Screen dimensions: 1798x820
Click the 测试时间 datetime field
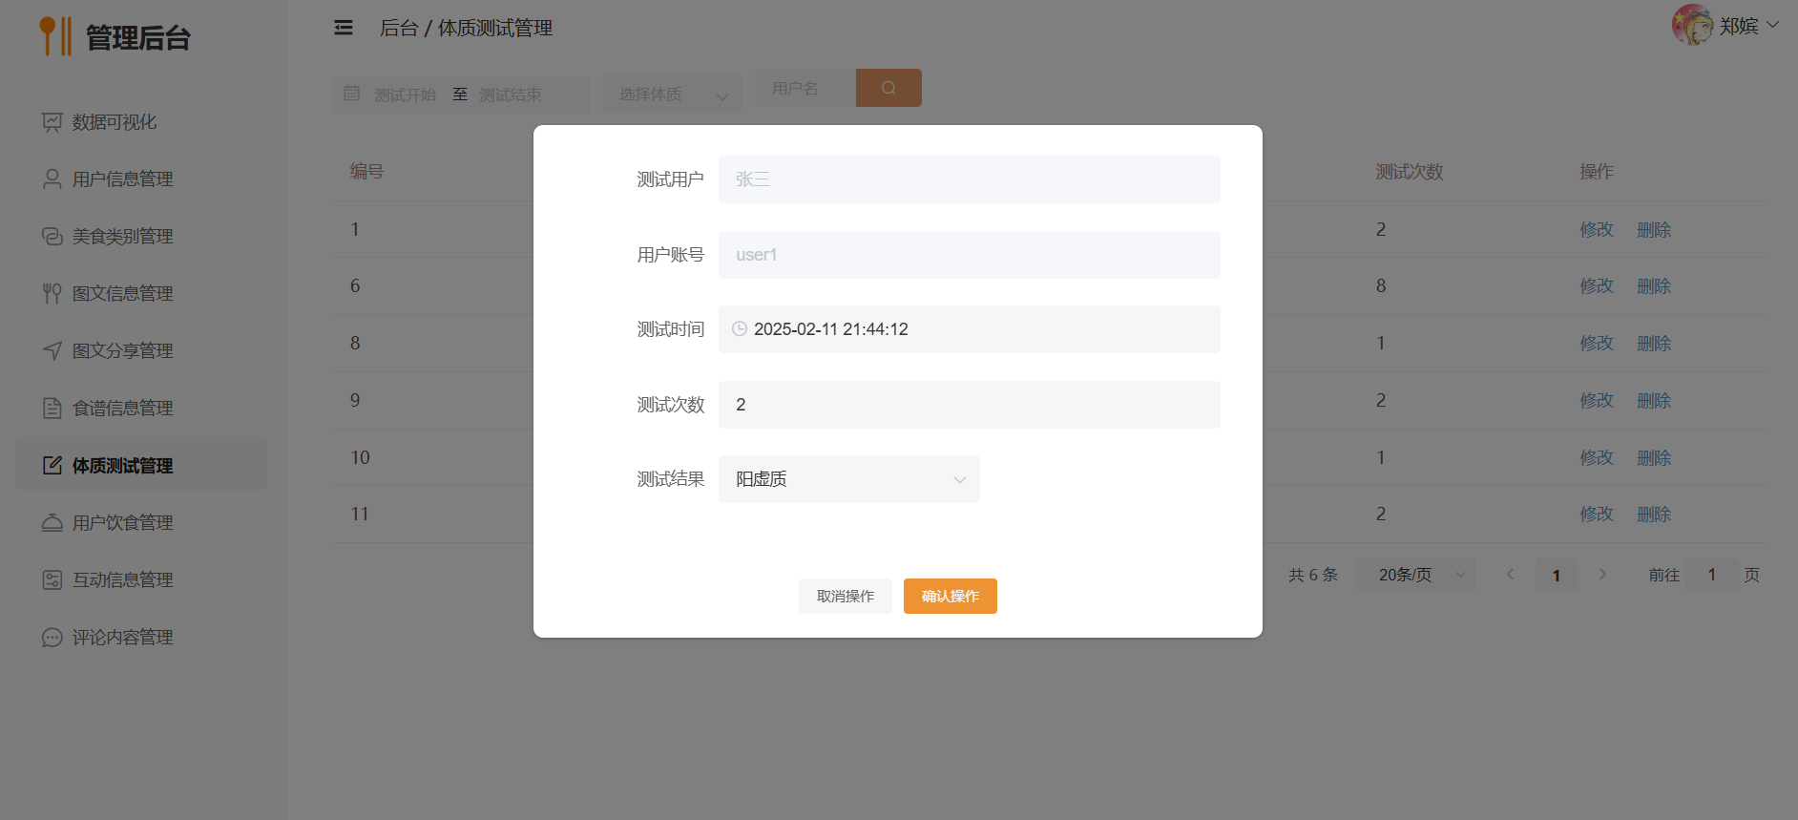970,329
